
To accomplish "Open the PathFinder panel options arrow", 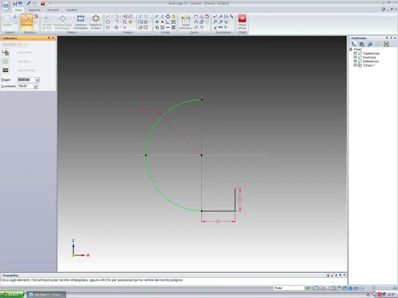I will pos(386,38).
